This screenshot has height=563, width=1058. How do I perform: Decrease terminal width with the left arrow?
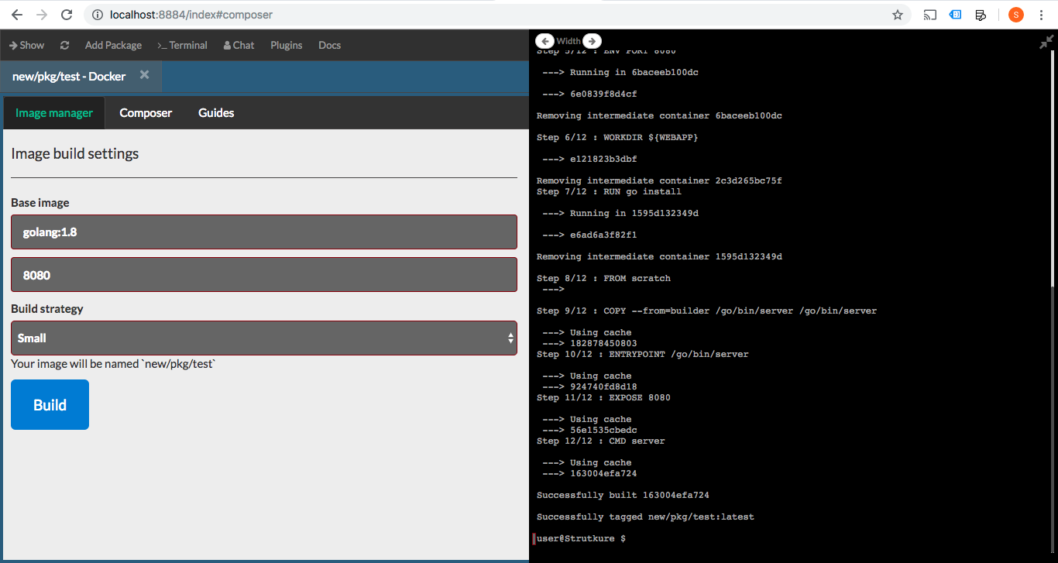544,41
